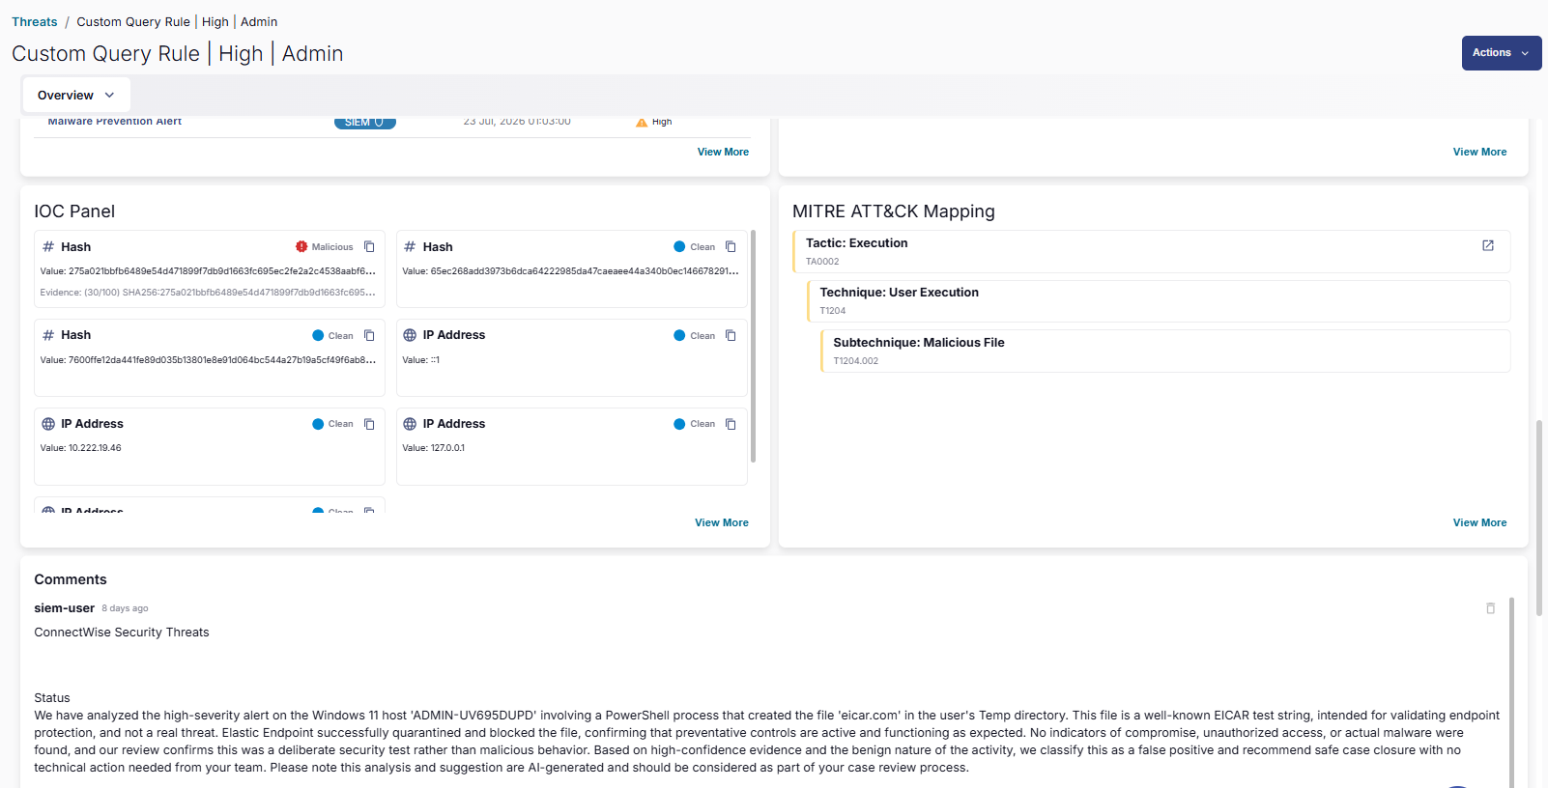
Task: Click the T1204 technique ID
Action: tap(833, 311)
